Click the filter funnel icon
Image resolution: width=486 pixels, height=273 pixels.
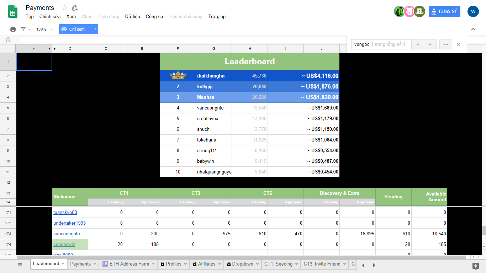coord(23,29)
